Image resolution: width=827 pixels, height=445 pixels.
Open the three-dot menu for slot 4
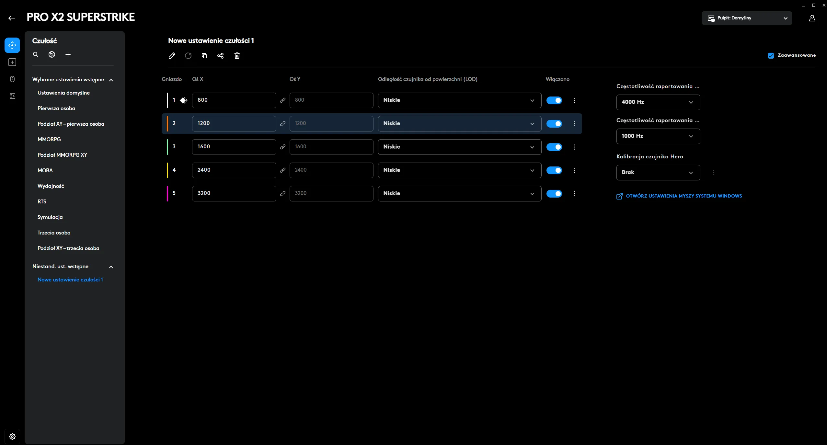point(574,170)
